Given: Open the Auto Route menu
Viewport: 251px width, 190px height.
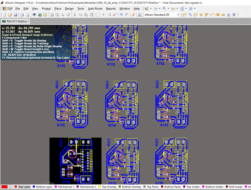Looking at the screenshot, I should [95, 8].
